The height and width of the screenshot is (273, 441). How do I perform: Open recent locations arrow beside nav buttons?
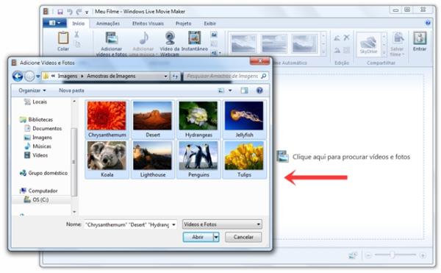(38, 77)
